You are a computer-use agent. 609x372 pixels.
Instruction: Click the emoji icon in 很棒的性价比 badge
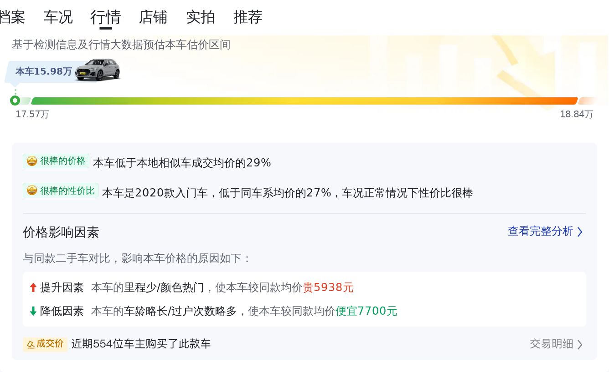tap(32, 191)
